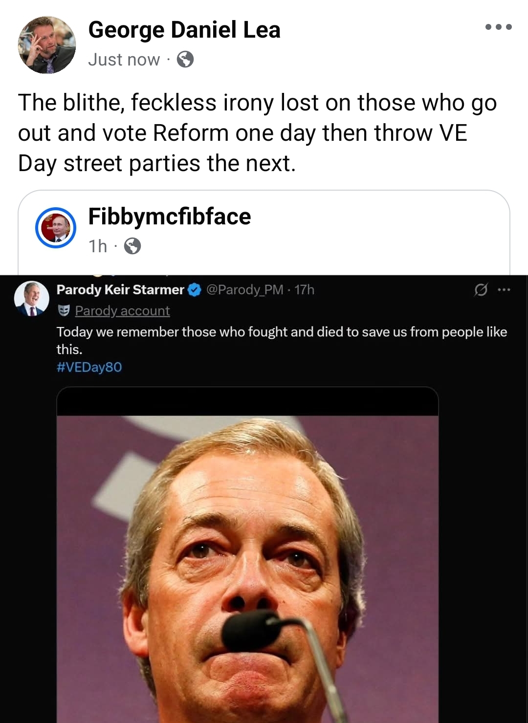Open the post options three-dot menu
Viewport: 528px width, 723px height.
[x=498, y=27]
